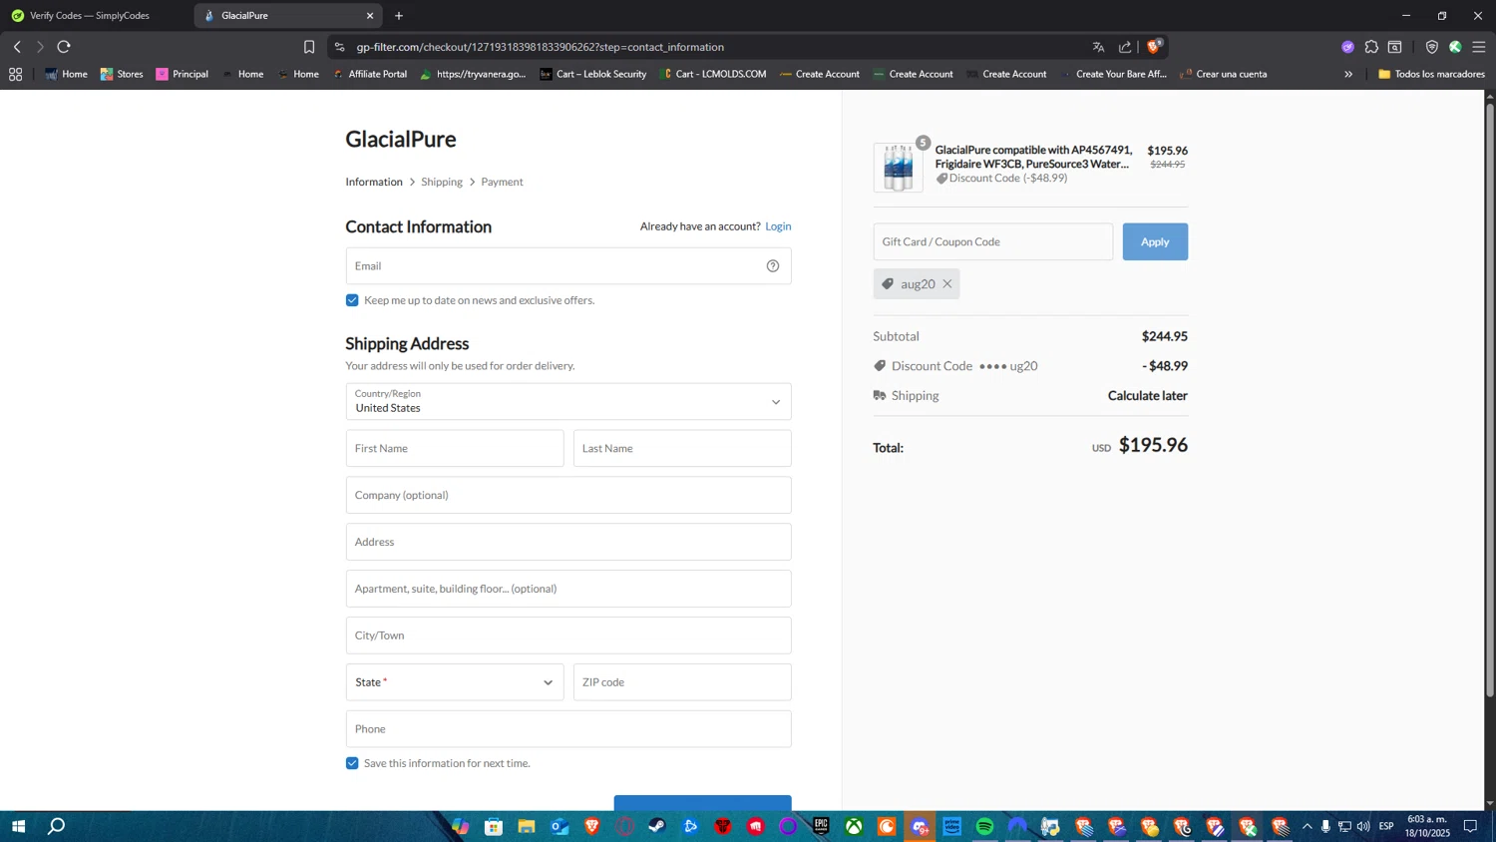The image size is (1496, 842).
Task: Open the State dropdown
Action: pyautogui.click(x=455, y=682)
